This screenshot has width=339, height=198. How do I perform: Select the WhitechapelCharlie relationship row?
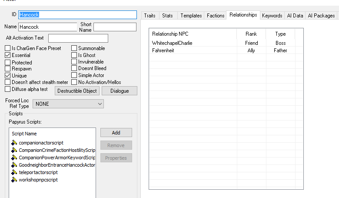pyautogui.click(x=226, y=43)
